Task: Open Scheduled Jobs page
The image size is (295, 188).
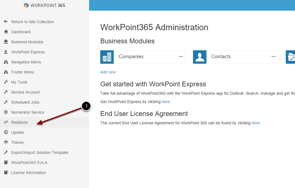Action: 25,102
